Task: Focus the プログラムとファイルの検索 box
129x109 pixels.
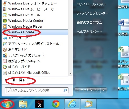Action: point(37,90)
